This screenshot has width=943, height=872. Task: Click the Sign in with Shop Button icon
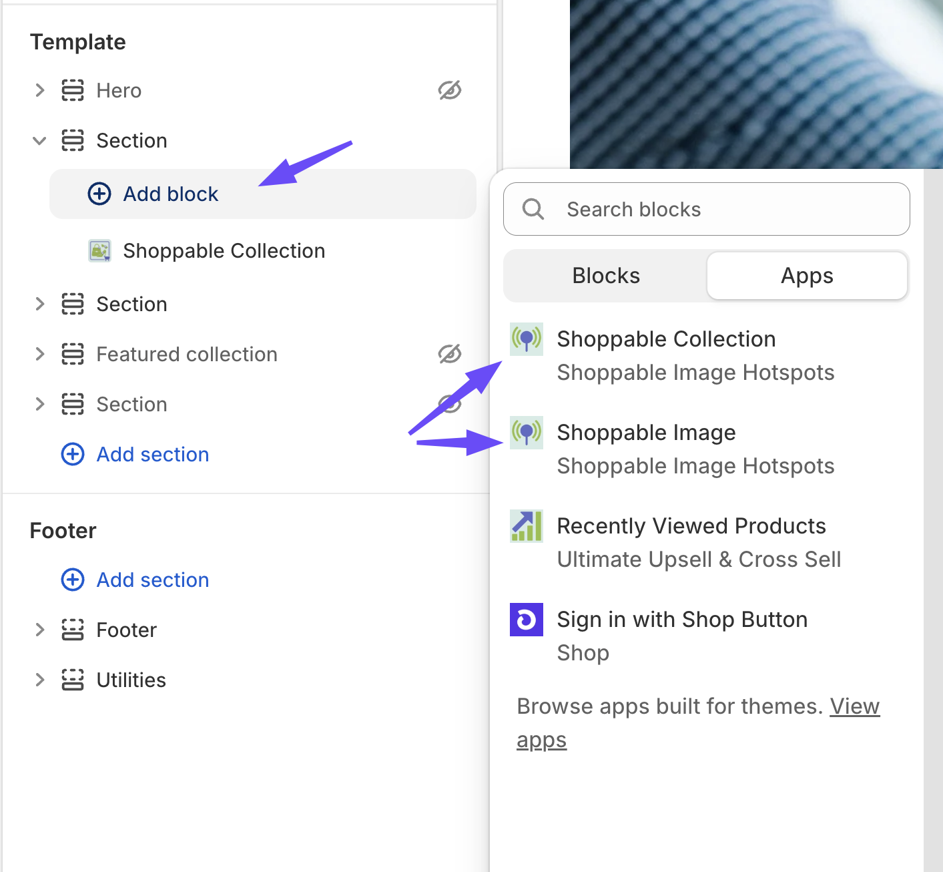[527, 620]
